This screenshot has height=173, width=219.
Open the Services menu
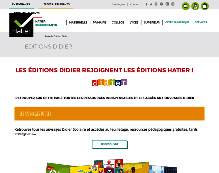point(201,22)
